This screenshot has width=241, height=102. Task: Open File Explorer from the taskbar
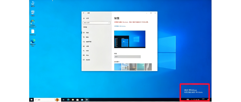point(73,100)
